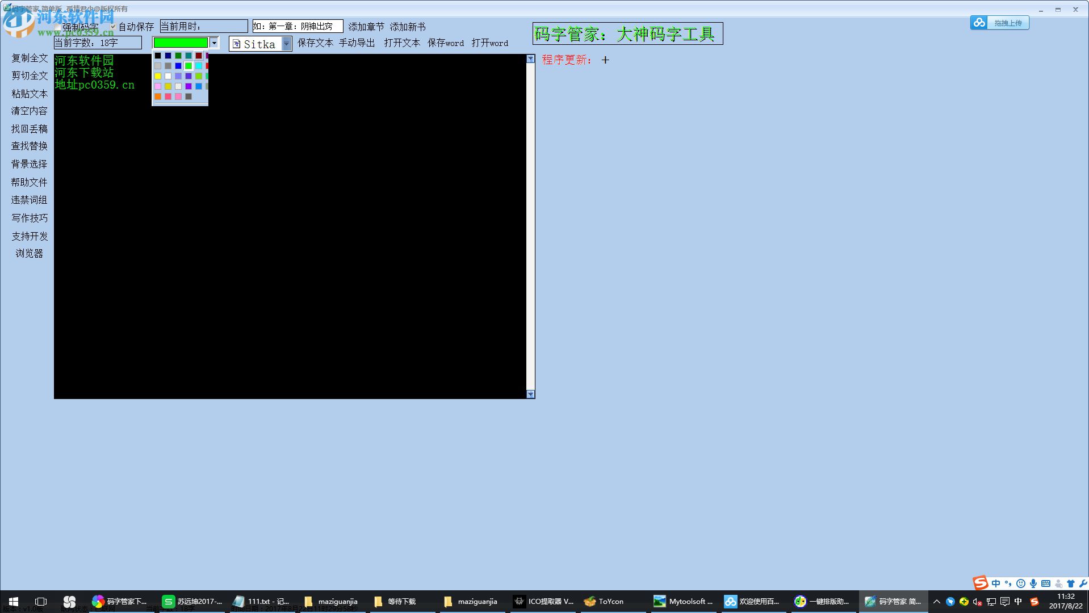The image size is (1089, 613).
Task: Pick the bright blue color swatch
Action: coord(178,66)
